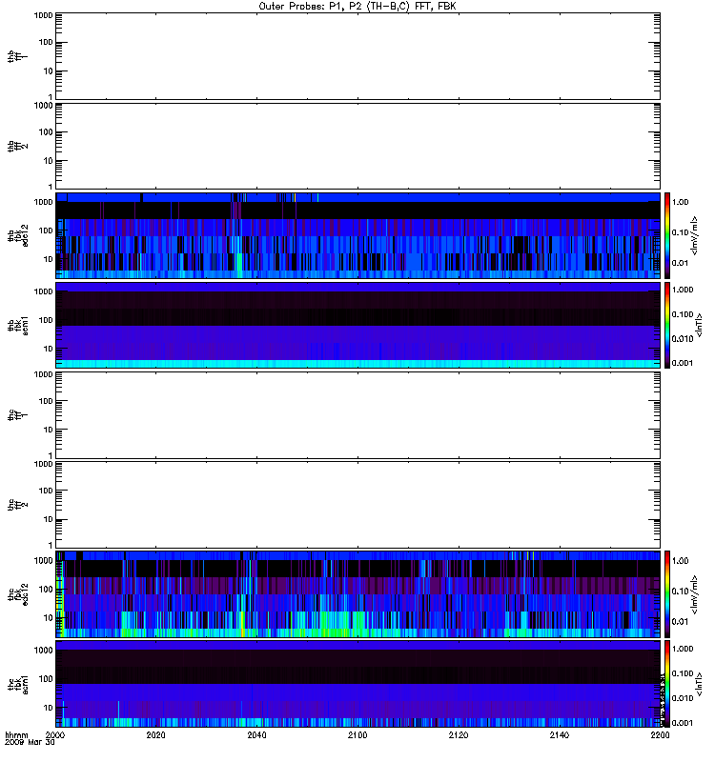Click the '1000' y-axis tick of thb fbk edc12 panel
The height and width of the screenshot is (762, 715).
pos(43,202)
